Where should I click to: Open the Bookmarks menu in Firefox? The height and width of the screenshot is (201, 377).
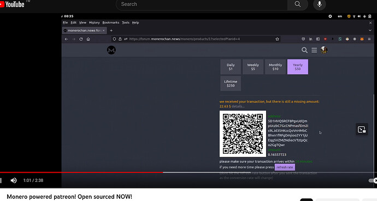pos(110,22)
